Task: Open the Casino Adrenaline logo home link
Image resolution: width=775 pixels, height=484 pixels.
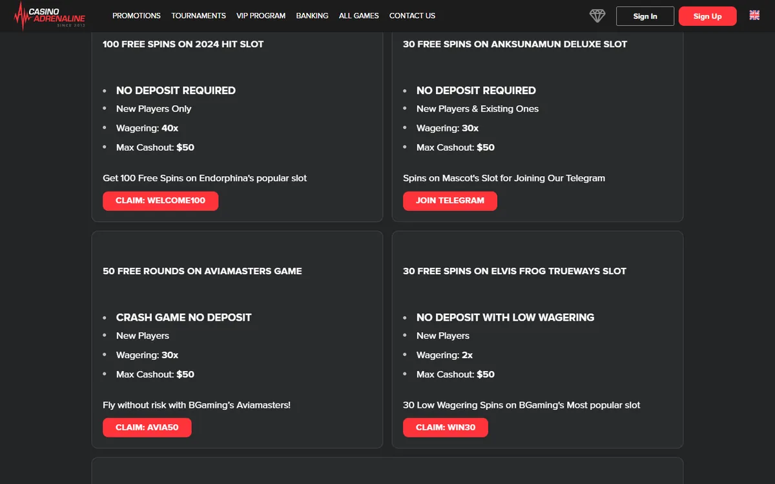Action: pos(50,16)
